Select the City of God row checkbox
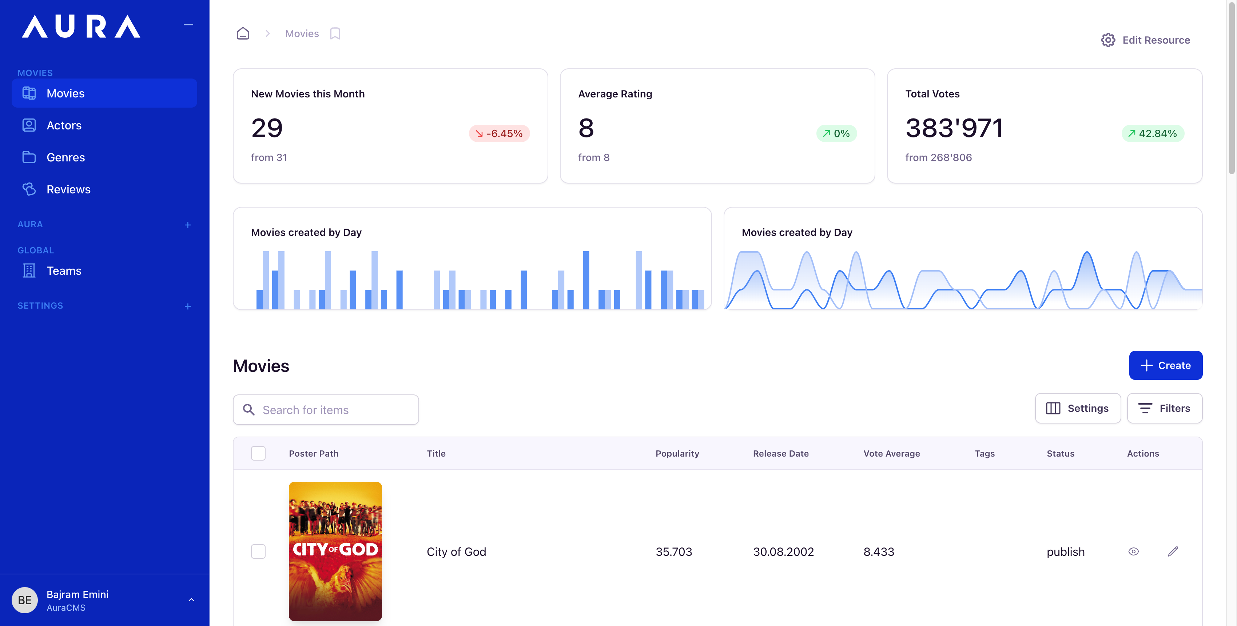 tap(258, 551)
